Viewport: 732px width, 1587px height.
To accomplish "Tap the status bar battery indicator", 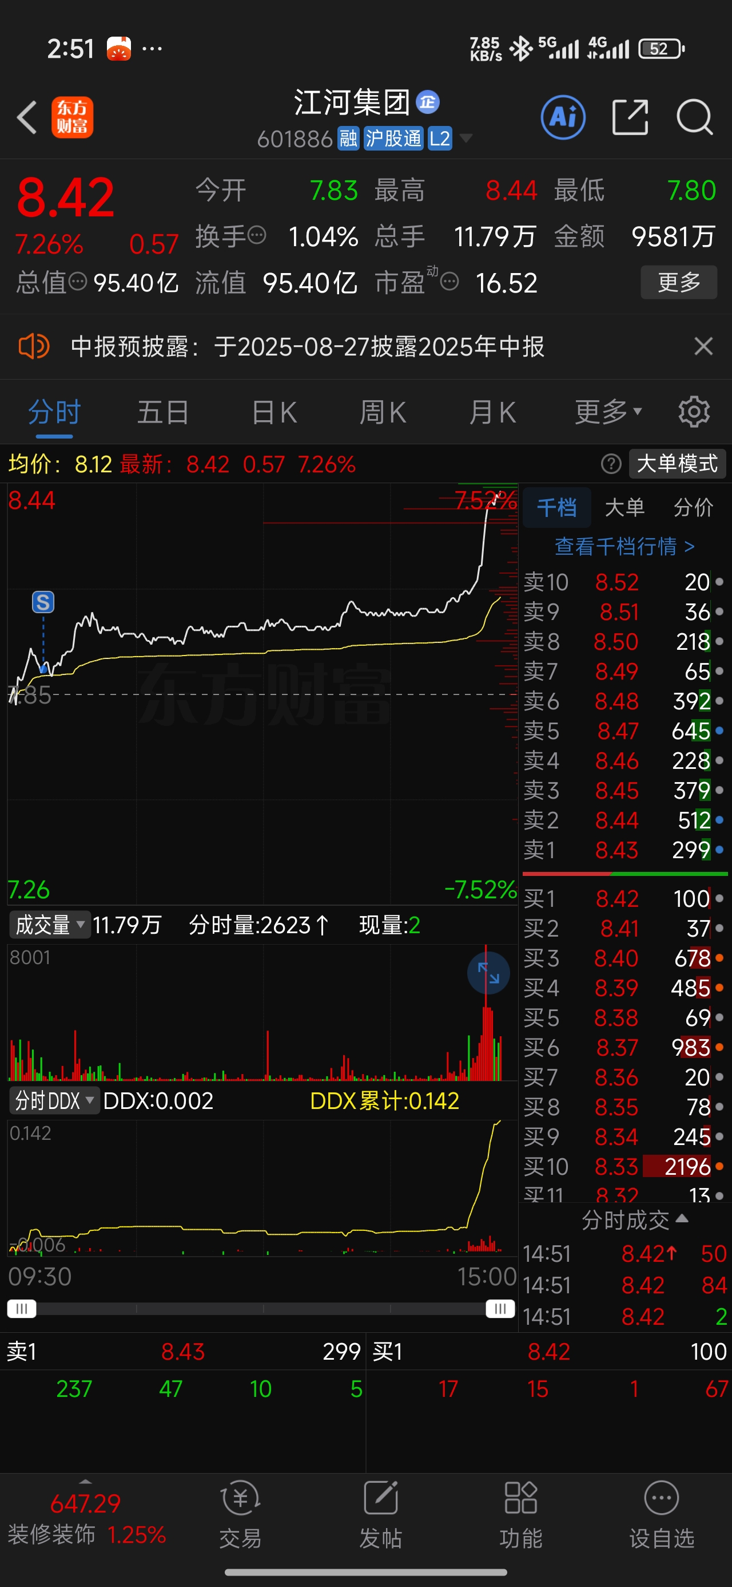I will coord(661,49).
